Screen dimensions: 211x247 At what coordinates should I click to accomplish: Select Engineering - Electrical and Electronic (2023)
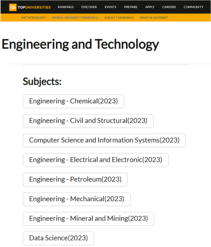[x=95, y=160]
